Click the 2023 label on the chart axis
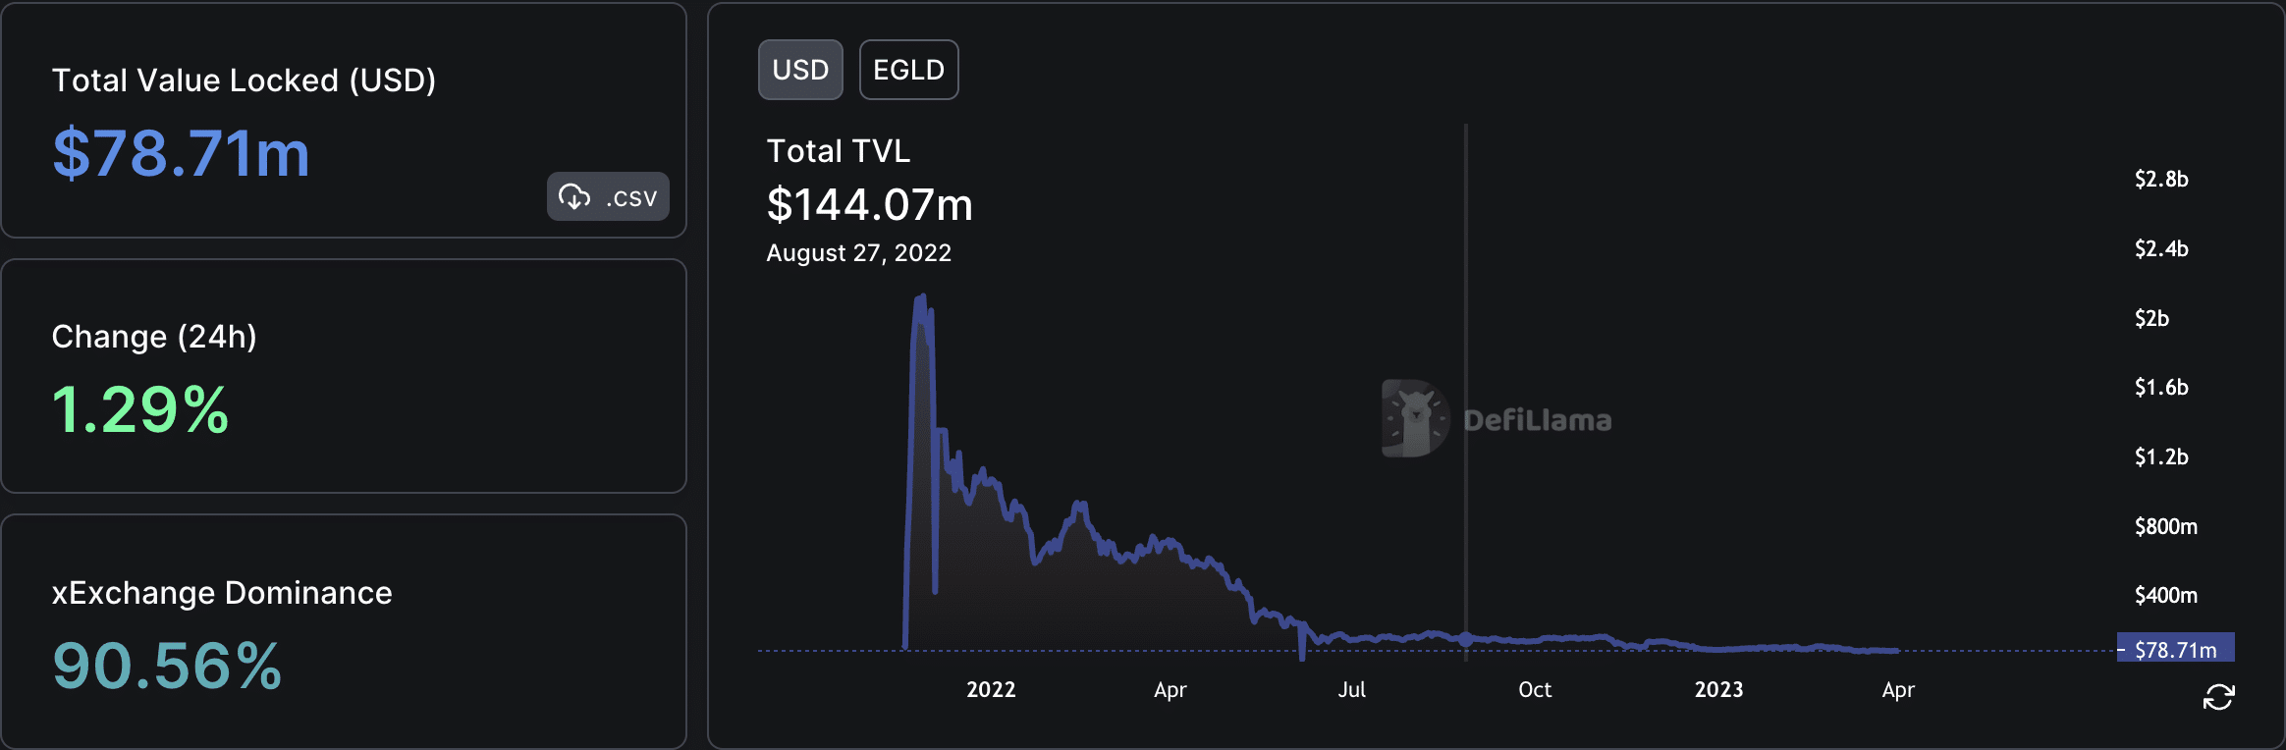This screenshot has width=2286, height=750. [1719, 690]
